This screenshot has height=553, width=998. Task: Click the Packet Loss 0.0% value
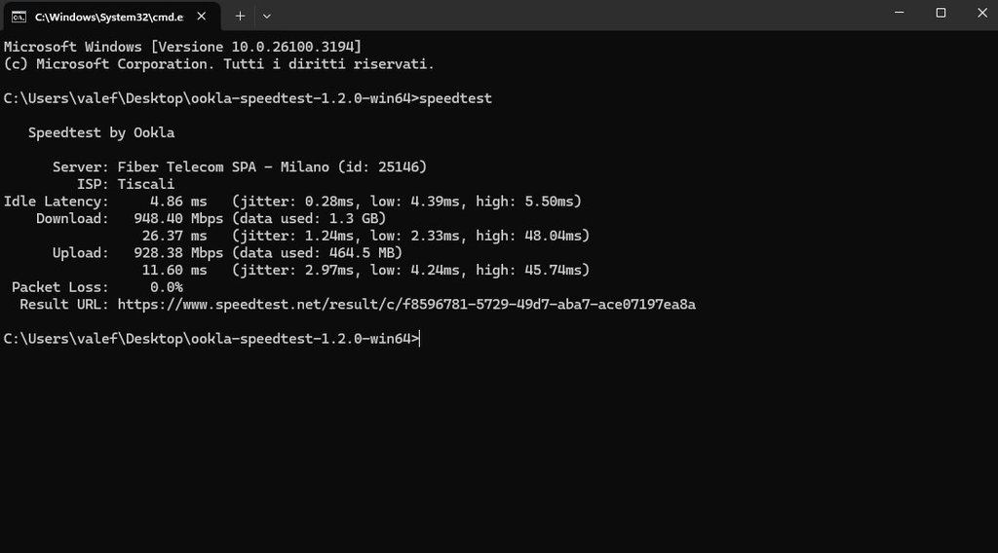pyautogui.click(x=166, y=287)
